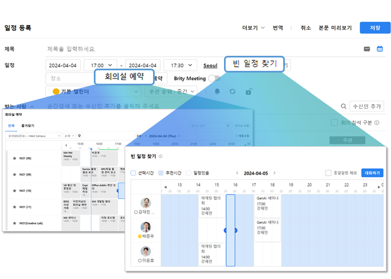
Task: Go to previous day before 2024-04-05
Action: 237,173
